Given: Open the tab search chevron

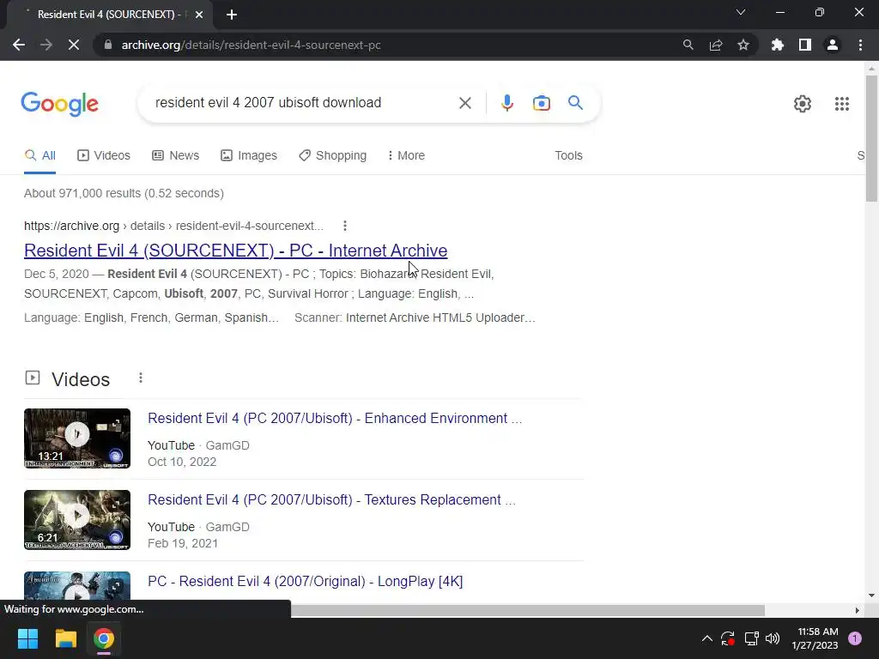Looking at the screenshot, I should [x=741, y=12].
